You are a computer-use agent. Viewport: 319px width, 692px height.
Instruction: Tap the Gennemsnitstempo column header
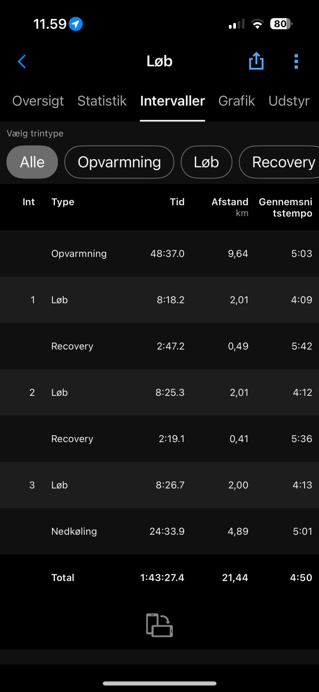pos(285,207)
